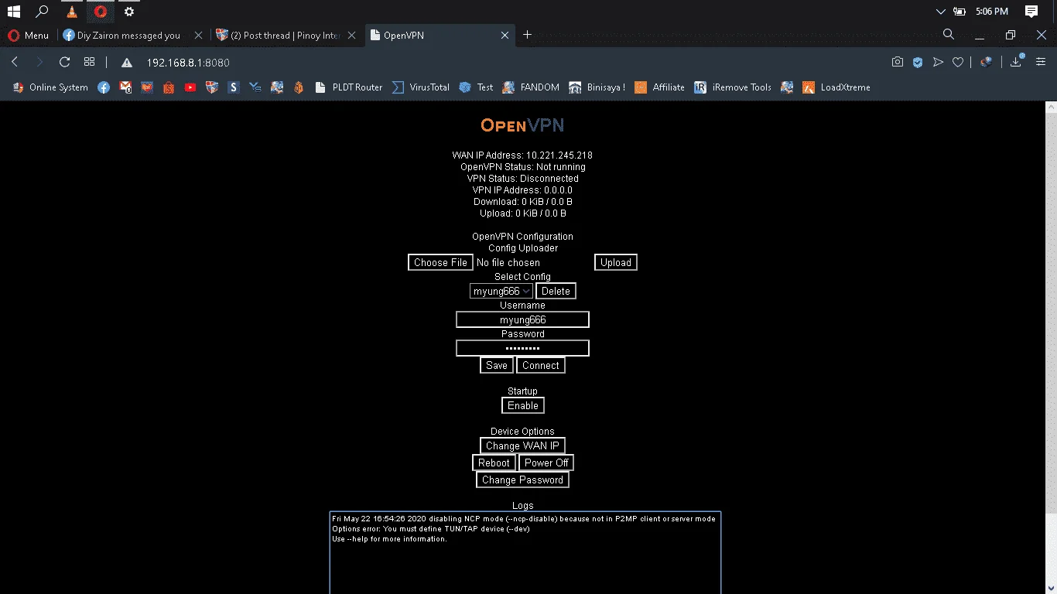The height and width of the screenshot is (594, 1057).
Task: Click the battery status icon
Action: tap(960, 12)
